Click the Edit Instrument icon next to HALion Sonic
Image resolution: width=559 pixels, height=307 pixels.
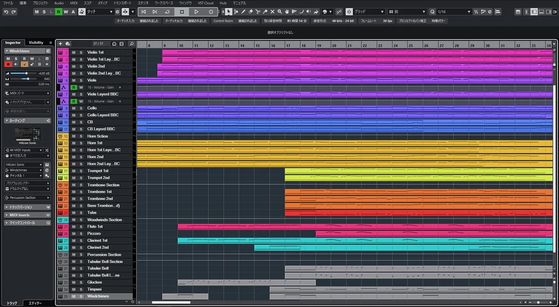47,164
